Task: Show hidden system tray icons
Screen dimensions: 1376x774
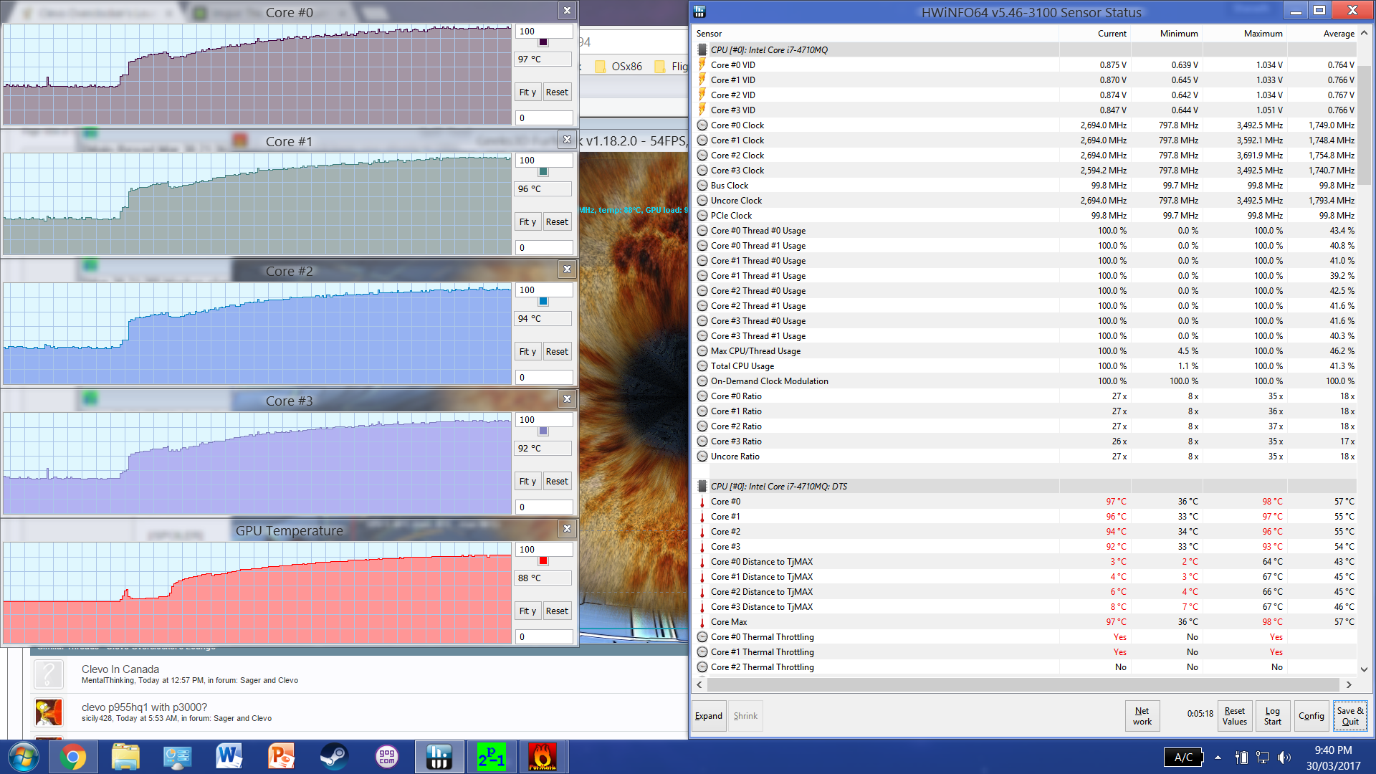Action: tap(1218, 758)
